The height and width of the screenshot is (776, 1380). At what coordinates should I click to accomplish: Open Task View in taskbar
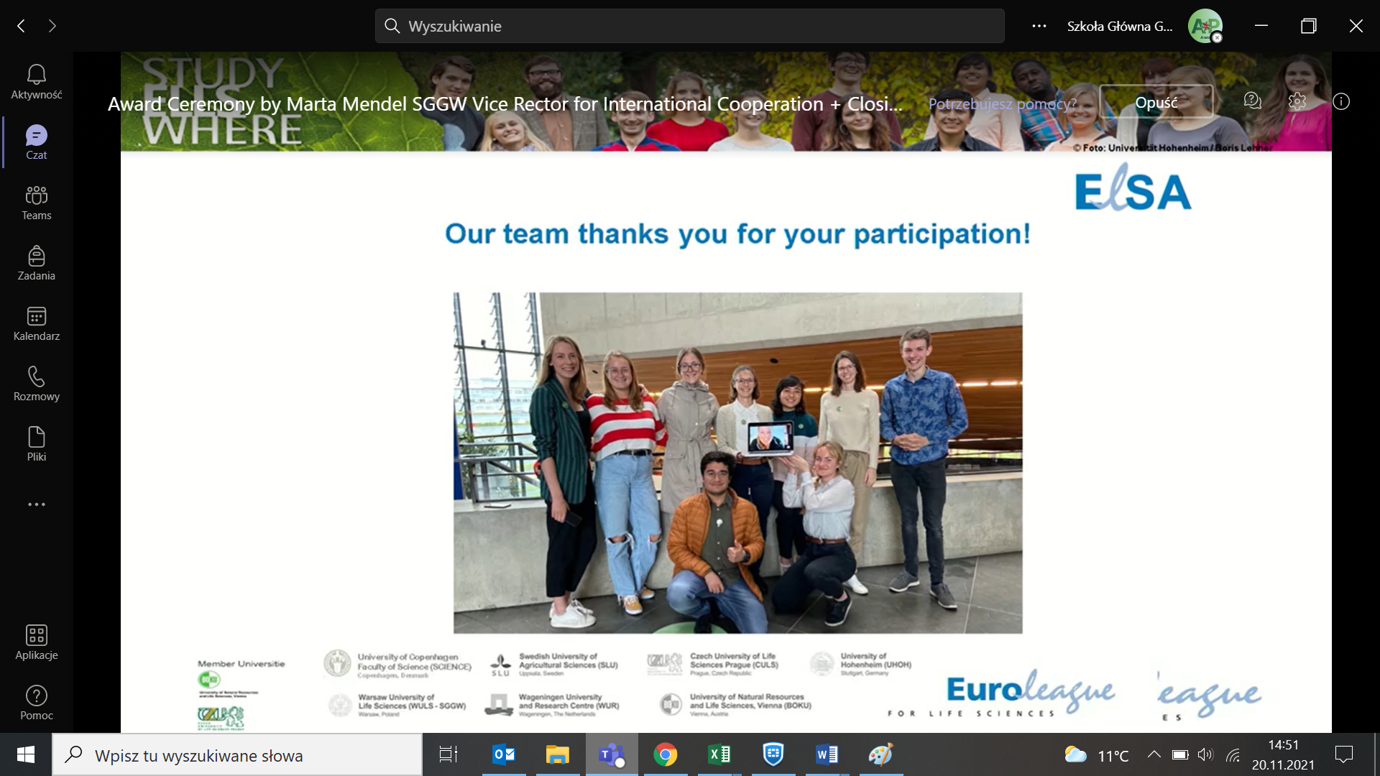click(x=448, y=754)
